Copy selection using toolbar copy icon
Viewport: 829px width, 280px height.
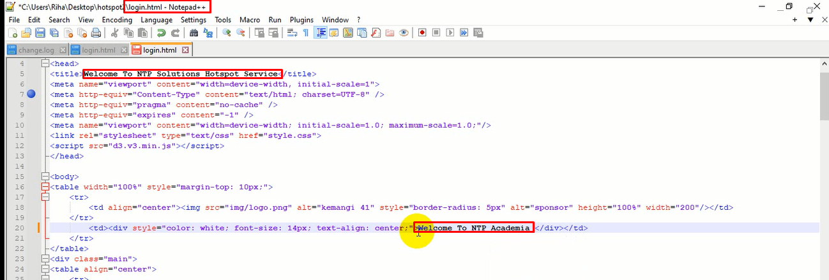pos(128,32)
